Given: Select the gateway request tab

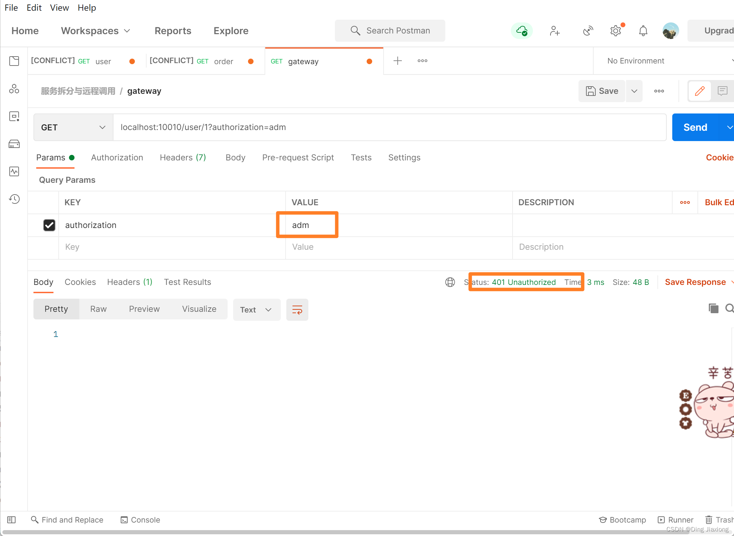Looking at the screenshot, I should (x=324, y=61).
